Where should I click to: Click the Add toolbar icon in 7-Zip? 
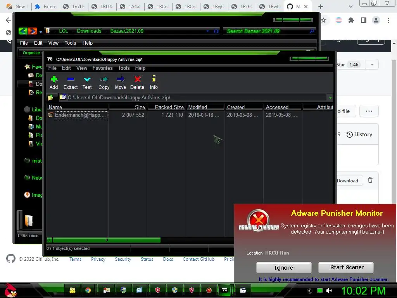54,82
